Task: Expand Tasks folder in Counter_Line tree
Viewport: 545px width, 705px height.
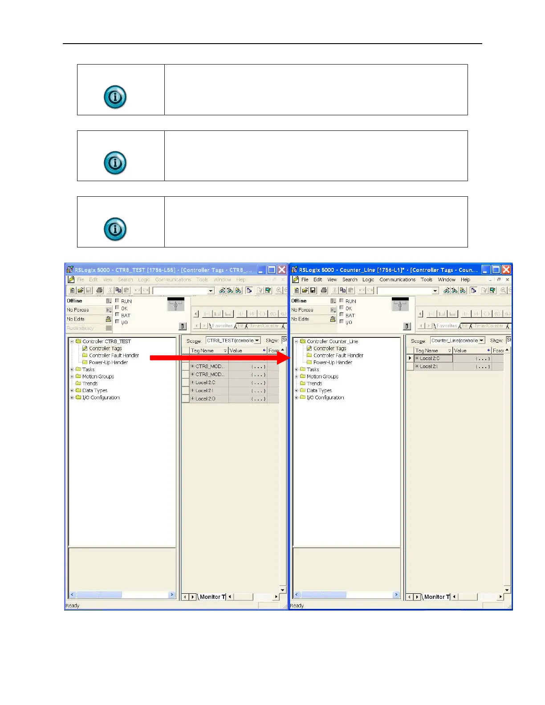Action: click(297, 369)
